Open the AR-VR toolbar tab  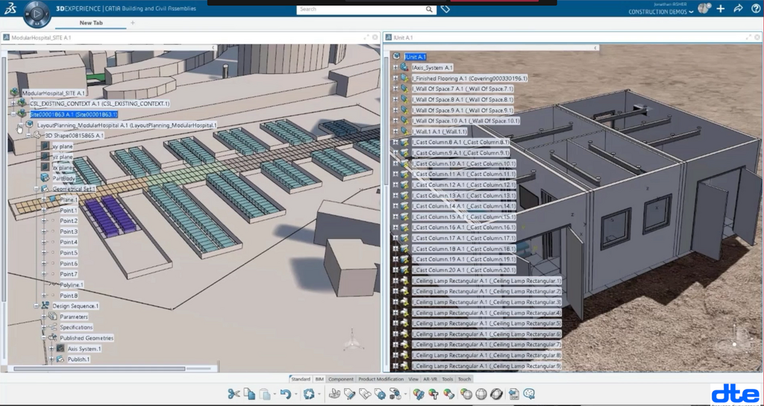[x=430, y=379]
